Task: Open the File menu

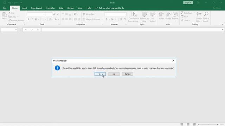Action: pos(5,8)
